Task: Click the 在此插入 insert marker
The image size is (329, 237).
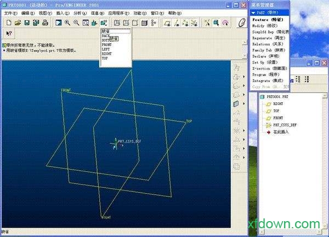Action: click(281, 132)
